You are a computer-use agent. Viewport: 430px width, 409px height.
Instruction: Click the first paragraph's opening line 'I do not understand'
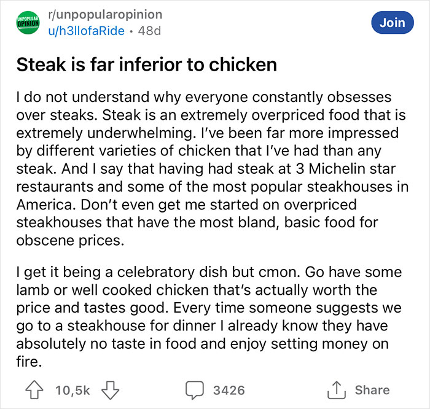coord(80,98)
